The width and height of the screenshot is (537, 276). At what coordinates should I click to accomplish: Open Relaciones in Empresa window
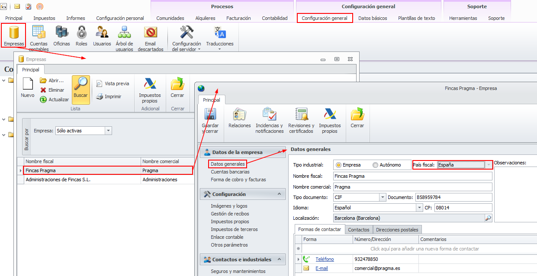(x=240, y=118)
